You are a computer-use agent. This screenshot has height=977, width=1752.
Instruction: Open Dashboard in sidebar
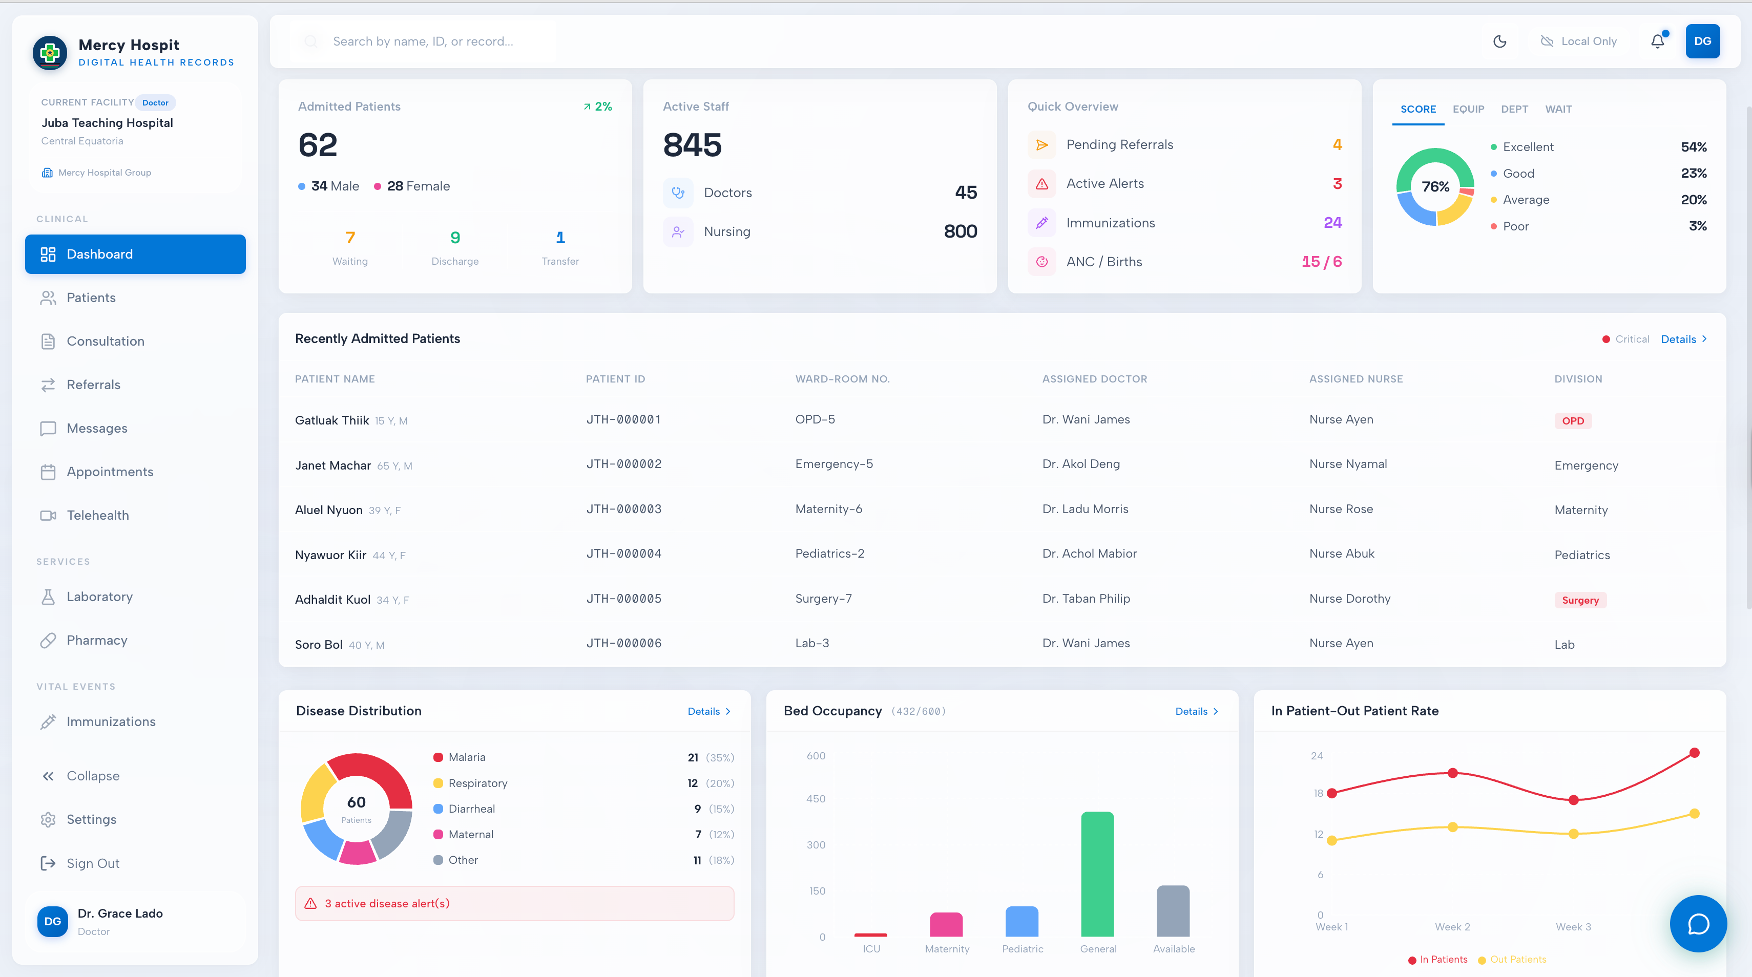135,254
